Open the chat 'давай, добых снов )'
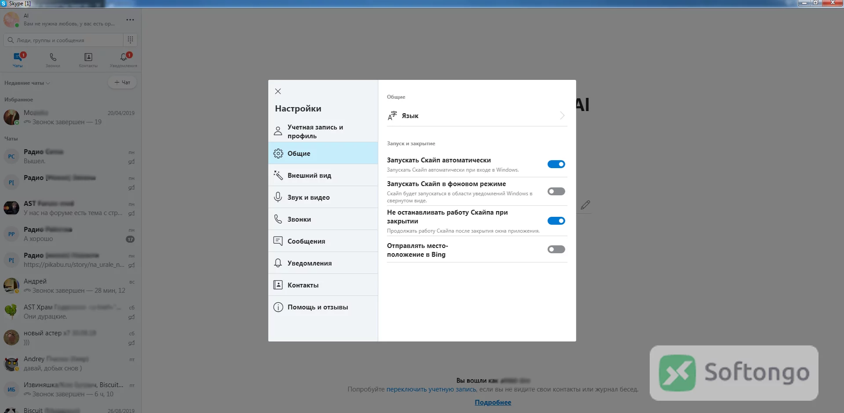The image size is (844, 413). click(x=70, y=363)
